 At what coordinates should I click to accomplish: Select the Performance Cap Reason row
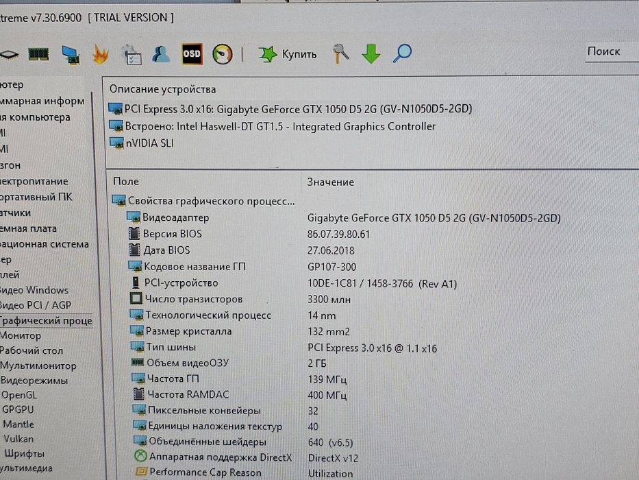pos(244,472)
